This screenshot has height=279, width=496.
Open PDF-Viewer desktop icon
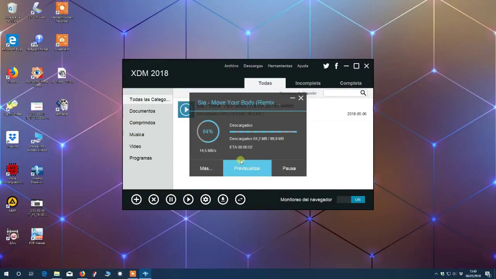point(37,237)
